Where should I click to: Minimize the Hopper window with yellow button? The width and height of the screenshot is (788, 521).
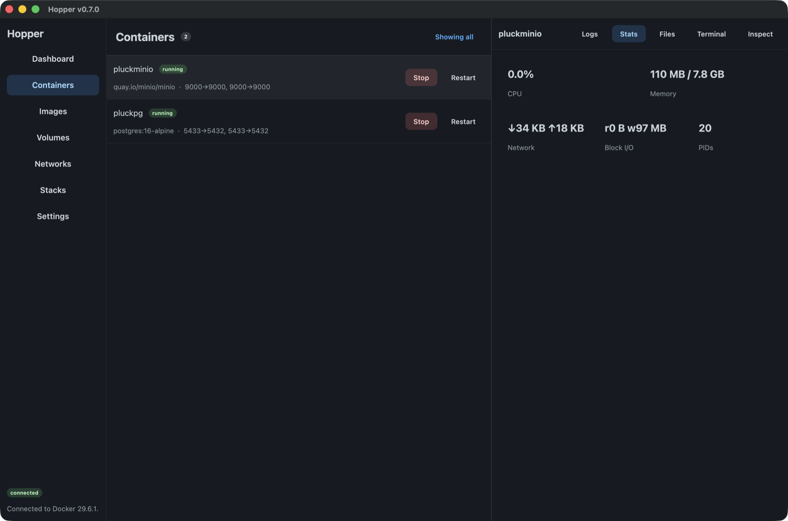(x=22, y=9)
